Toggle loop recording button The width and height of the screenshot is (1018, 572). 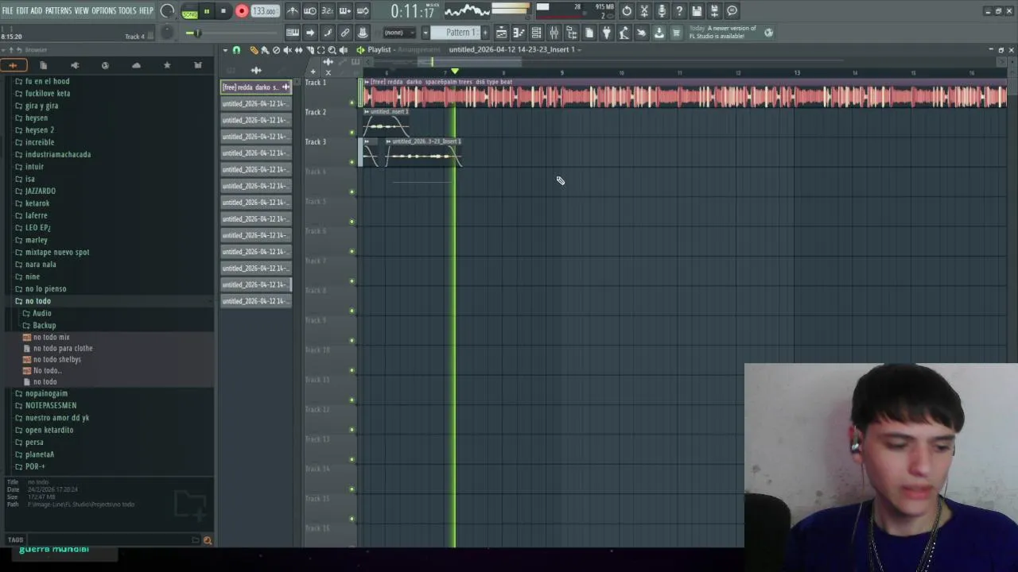coord(363,11)
